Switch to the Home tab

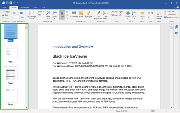pos(14,7)
